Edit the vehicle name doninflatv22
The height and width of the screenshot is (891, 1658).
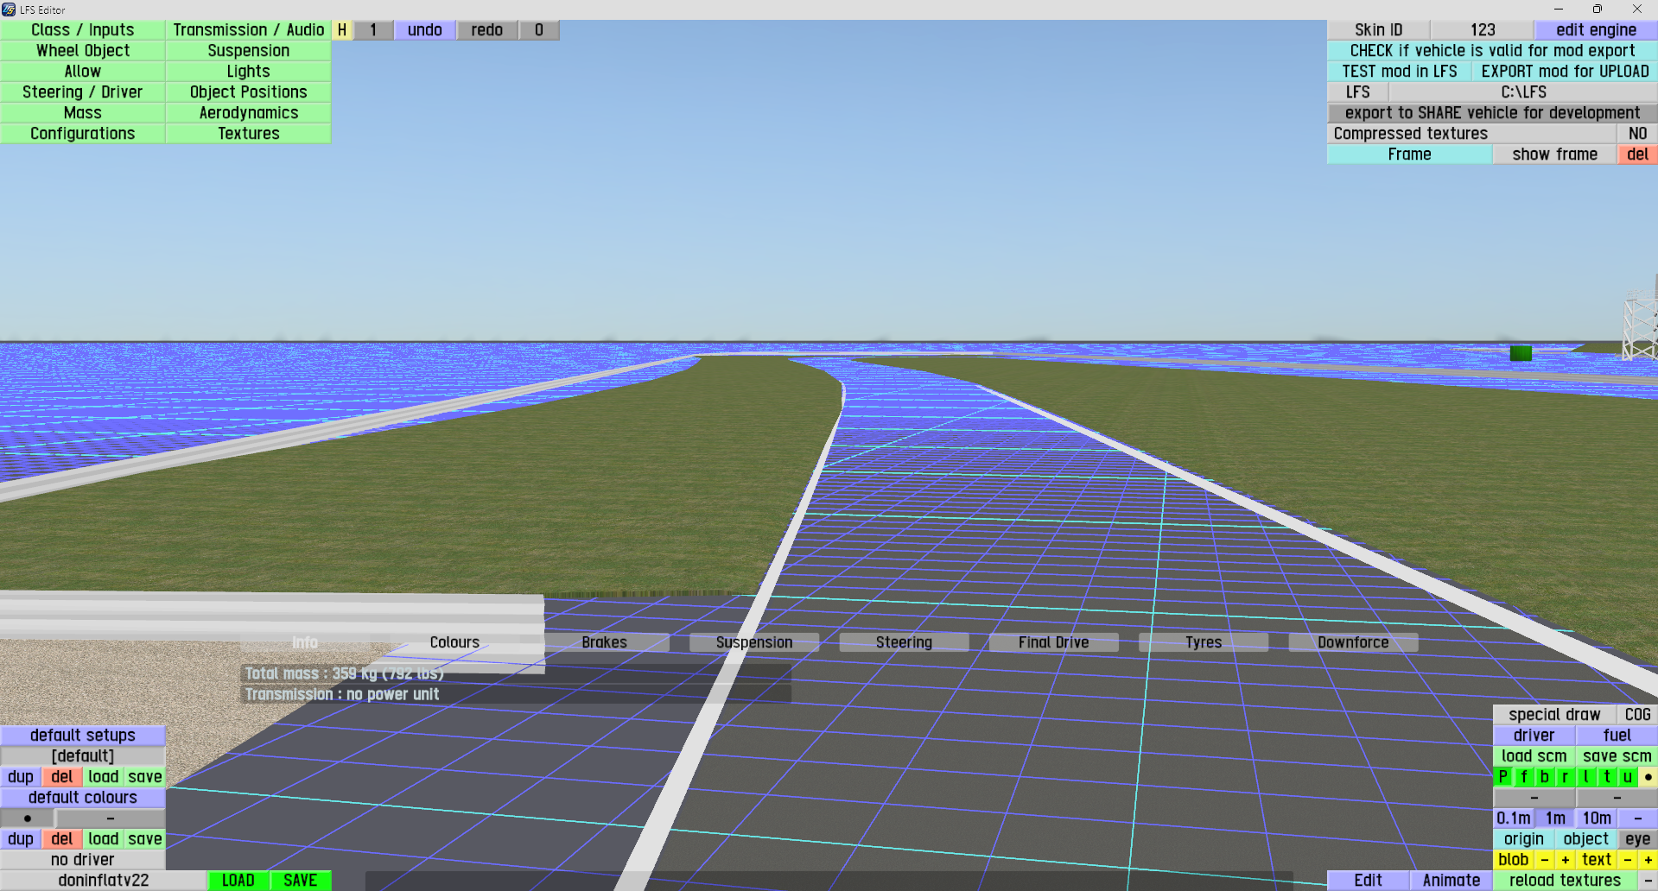click(x=104, y=881)
